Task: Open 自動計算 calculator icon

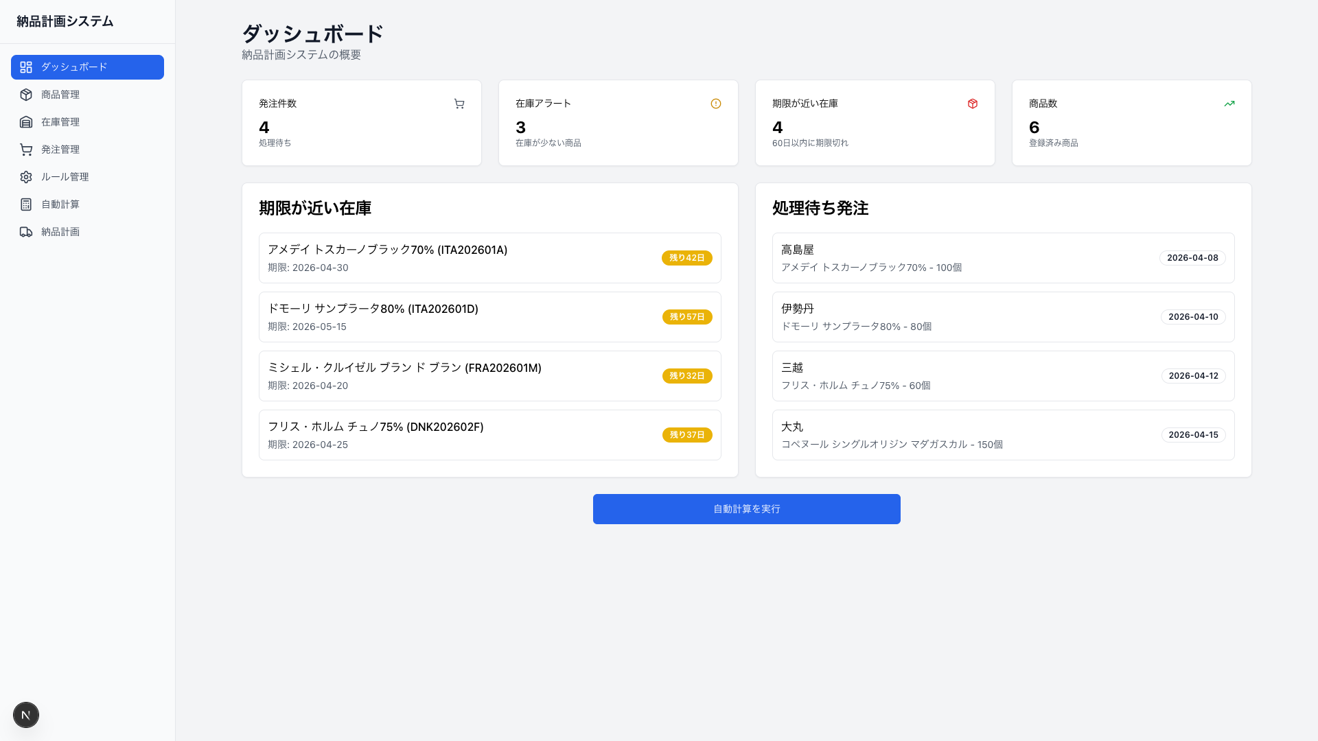Action: (x=26, y=204)
